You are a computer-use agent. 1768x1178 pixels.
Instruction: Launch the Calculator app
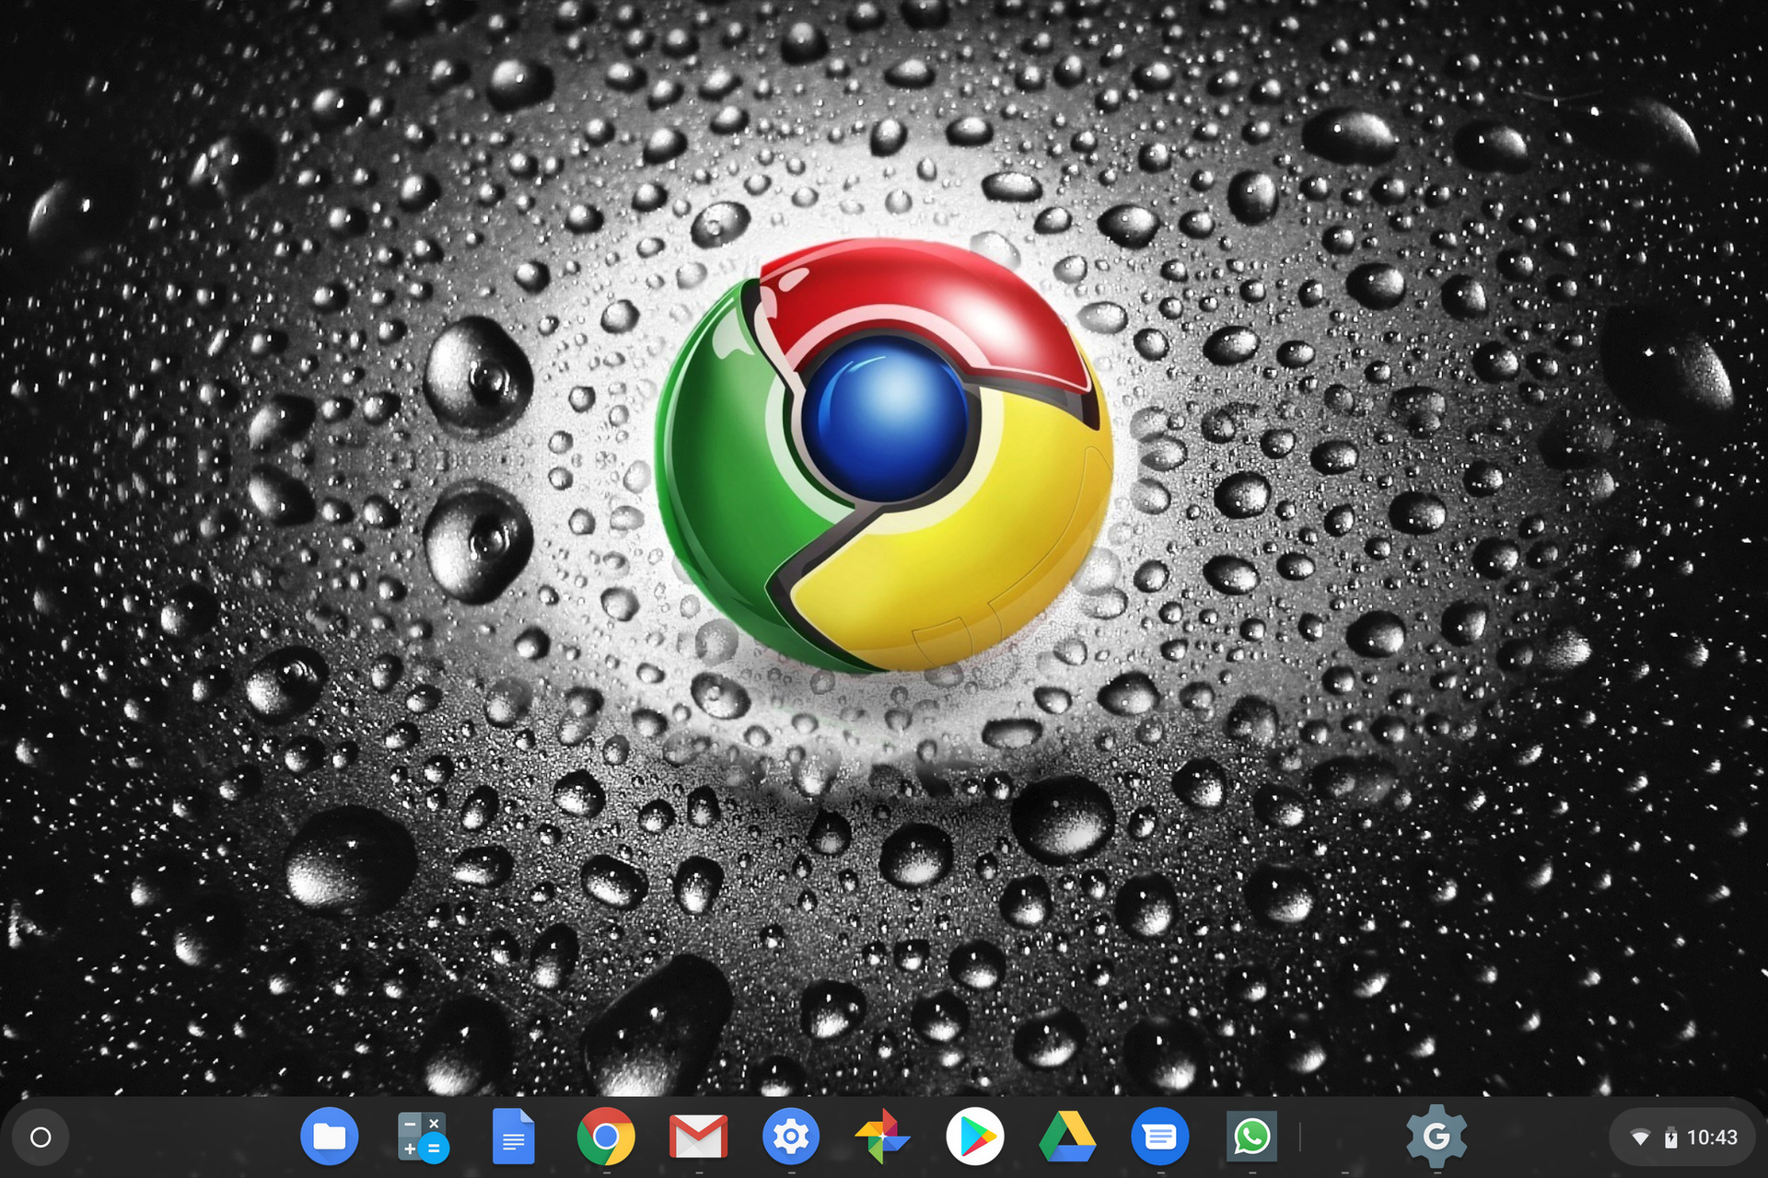pyautogui.click(x=422, y=1138)
